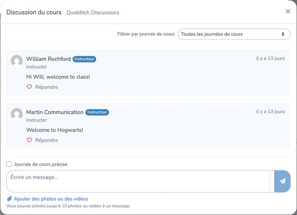
Task: Focus the Écrire un message text field
Action: tap(138, 181)
